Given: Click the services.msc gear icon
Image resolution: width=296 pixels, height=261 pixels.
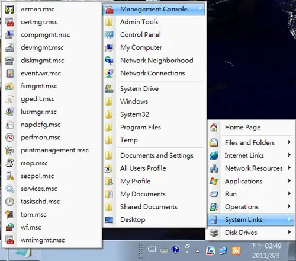Looking at the screenshot, I should click(9, 189).
